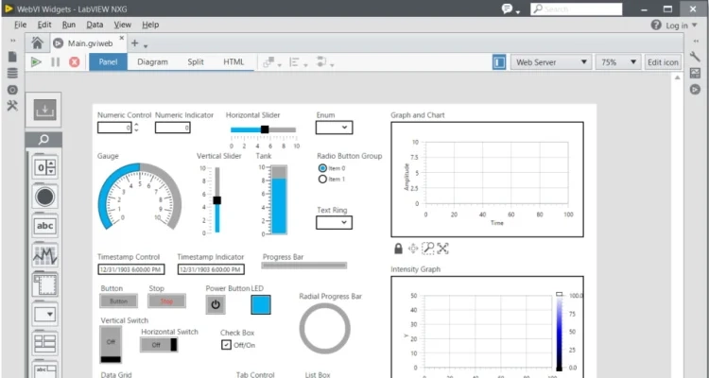Pause execution using the pause icon
This screenshot has height=378, width=709.
(55, 62)
